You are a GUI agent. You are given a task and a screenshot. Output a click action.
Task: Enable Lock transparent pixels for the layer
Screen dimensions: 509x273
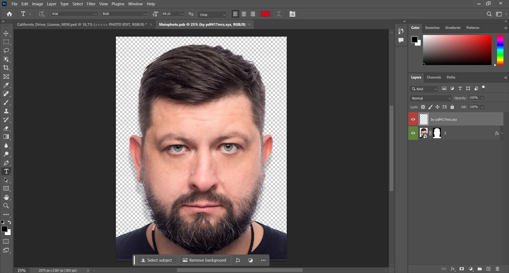point(423,107)
